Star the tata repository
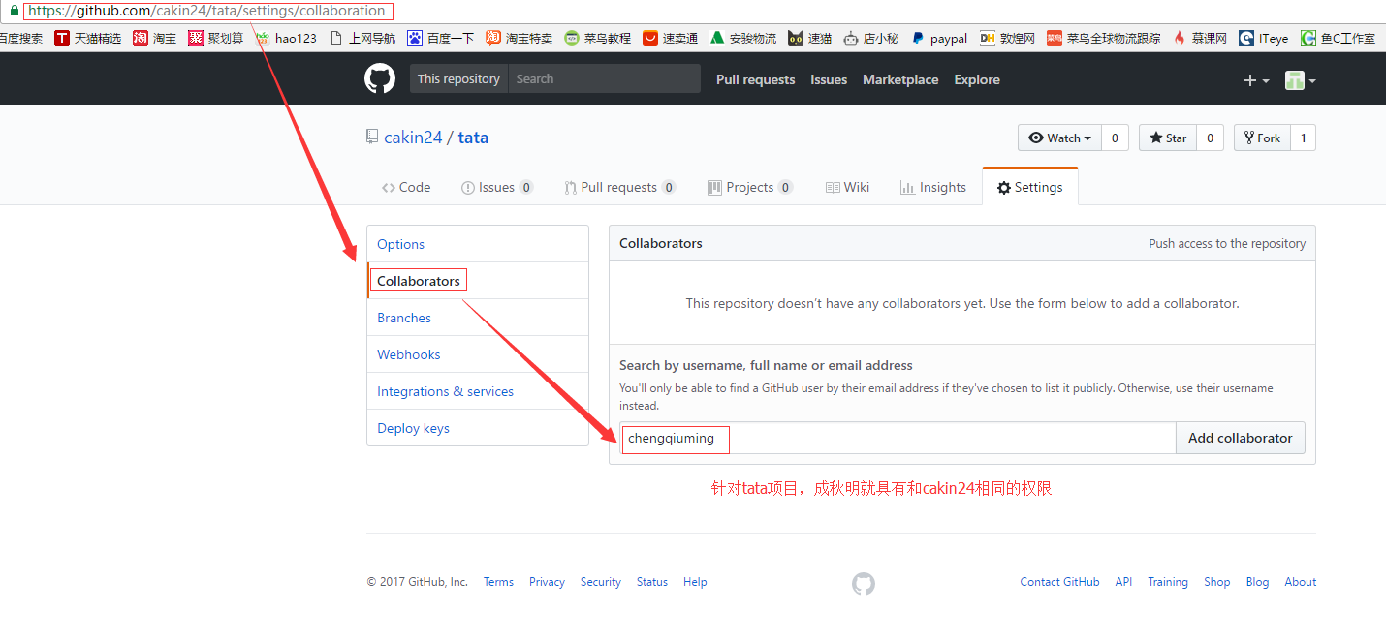The width and height of the screenshot is (1386, 642). [1168, 138]
